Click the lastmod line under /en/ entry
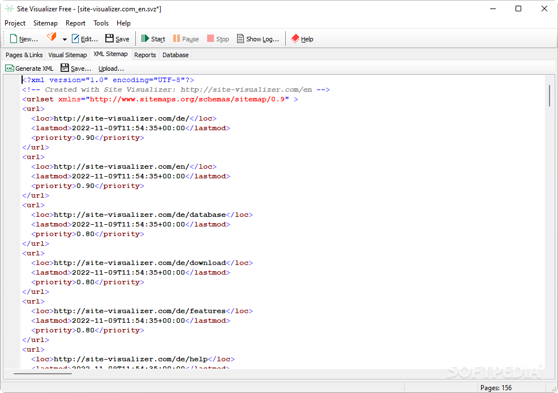 (131, 176)
